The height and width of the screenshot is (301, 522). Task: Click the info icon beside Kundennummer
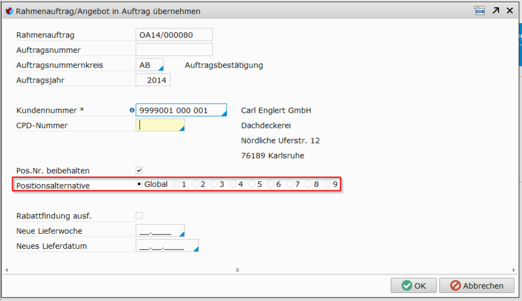132,111
